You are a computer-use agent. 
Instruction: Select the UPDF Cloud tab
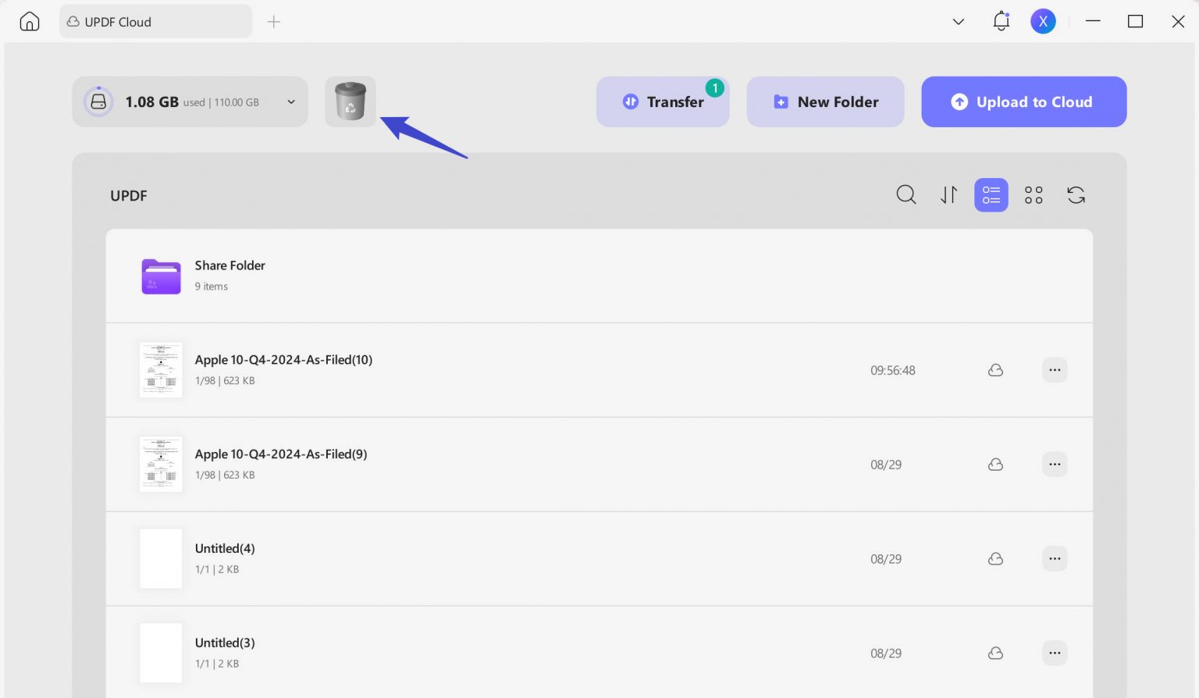155,22
